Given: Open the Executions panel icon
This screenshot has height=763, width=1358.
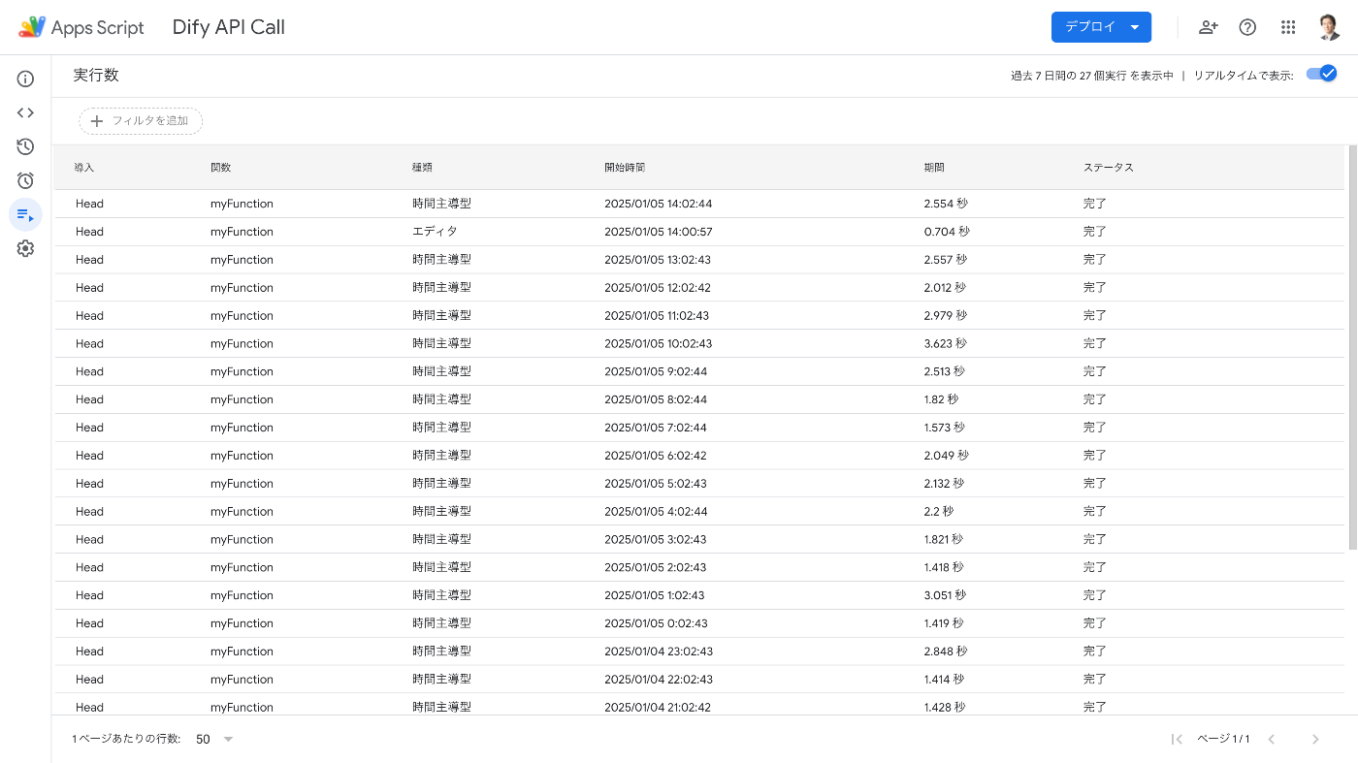Looking at the screenshot, I should point(24,214).
